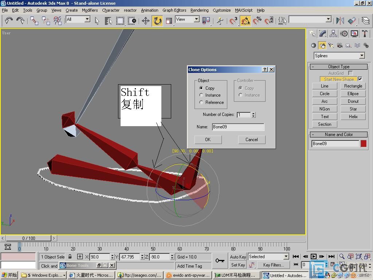The width and height of the screenshot is (373, 280).
Task: Select Helpers category icon
Action: [x=349, y=45]
